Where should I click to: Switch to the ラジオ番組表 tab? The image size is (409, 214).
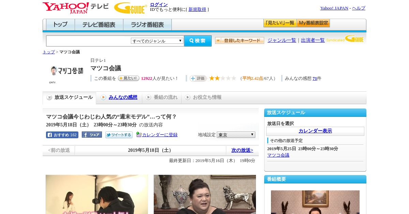(x=147, y=25)
